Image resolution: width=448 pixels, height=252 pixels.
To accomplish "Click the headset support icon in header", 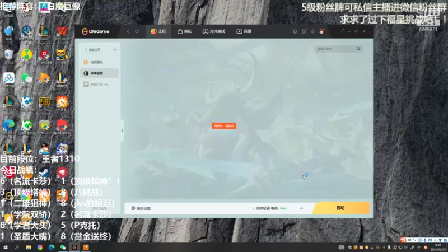I will pos(295,31).
